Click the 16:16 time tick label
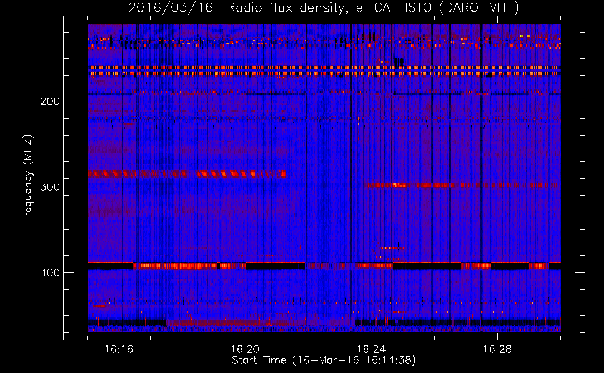Viewport: 604px width, 373px height. 119,350
